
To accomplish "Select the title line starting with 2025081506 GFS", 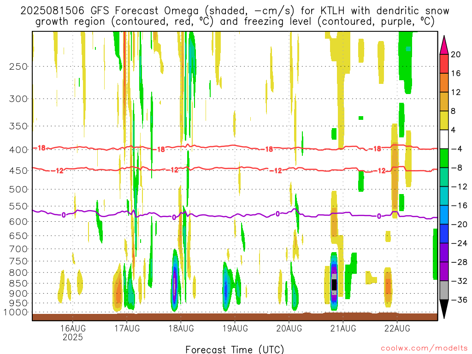I will (x=235, y=11).
